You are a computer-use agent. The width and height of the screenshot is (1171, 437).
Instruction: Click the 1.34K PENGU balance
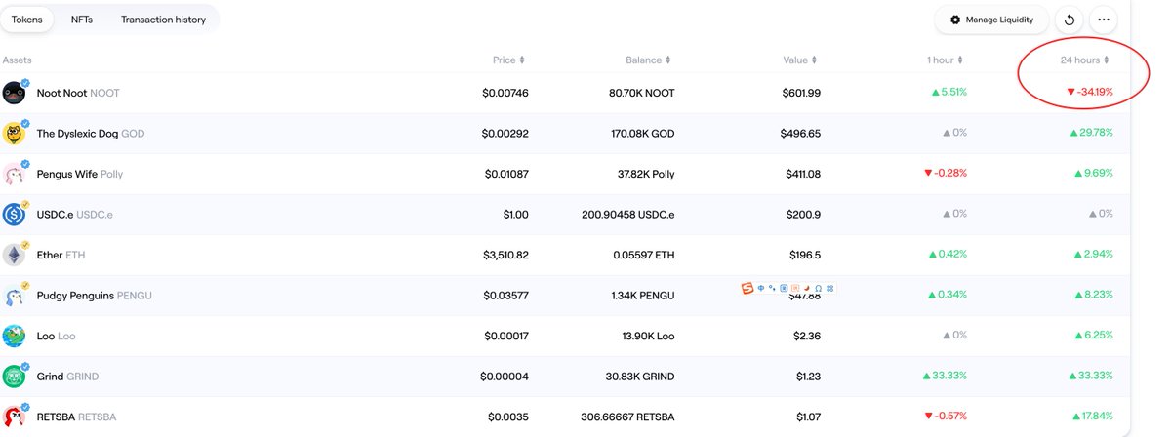tap(640, 296)
